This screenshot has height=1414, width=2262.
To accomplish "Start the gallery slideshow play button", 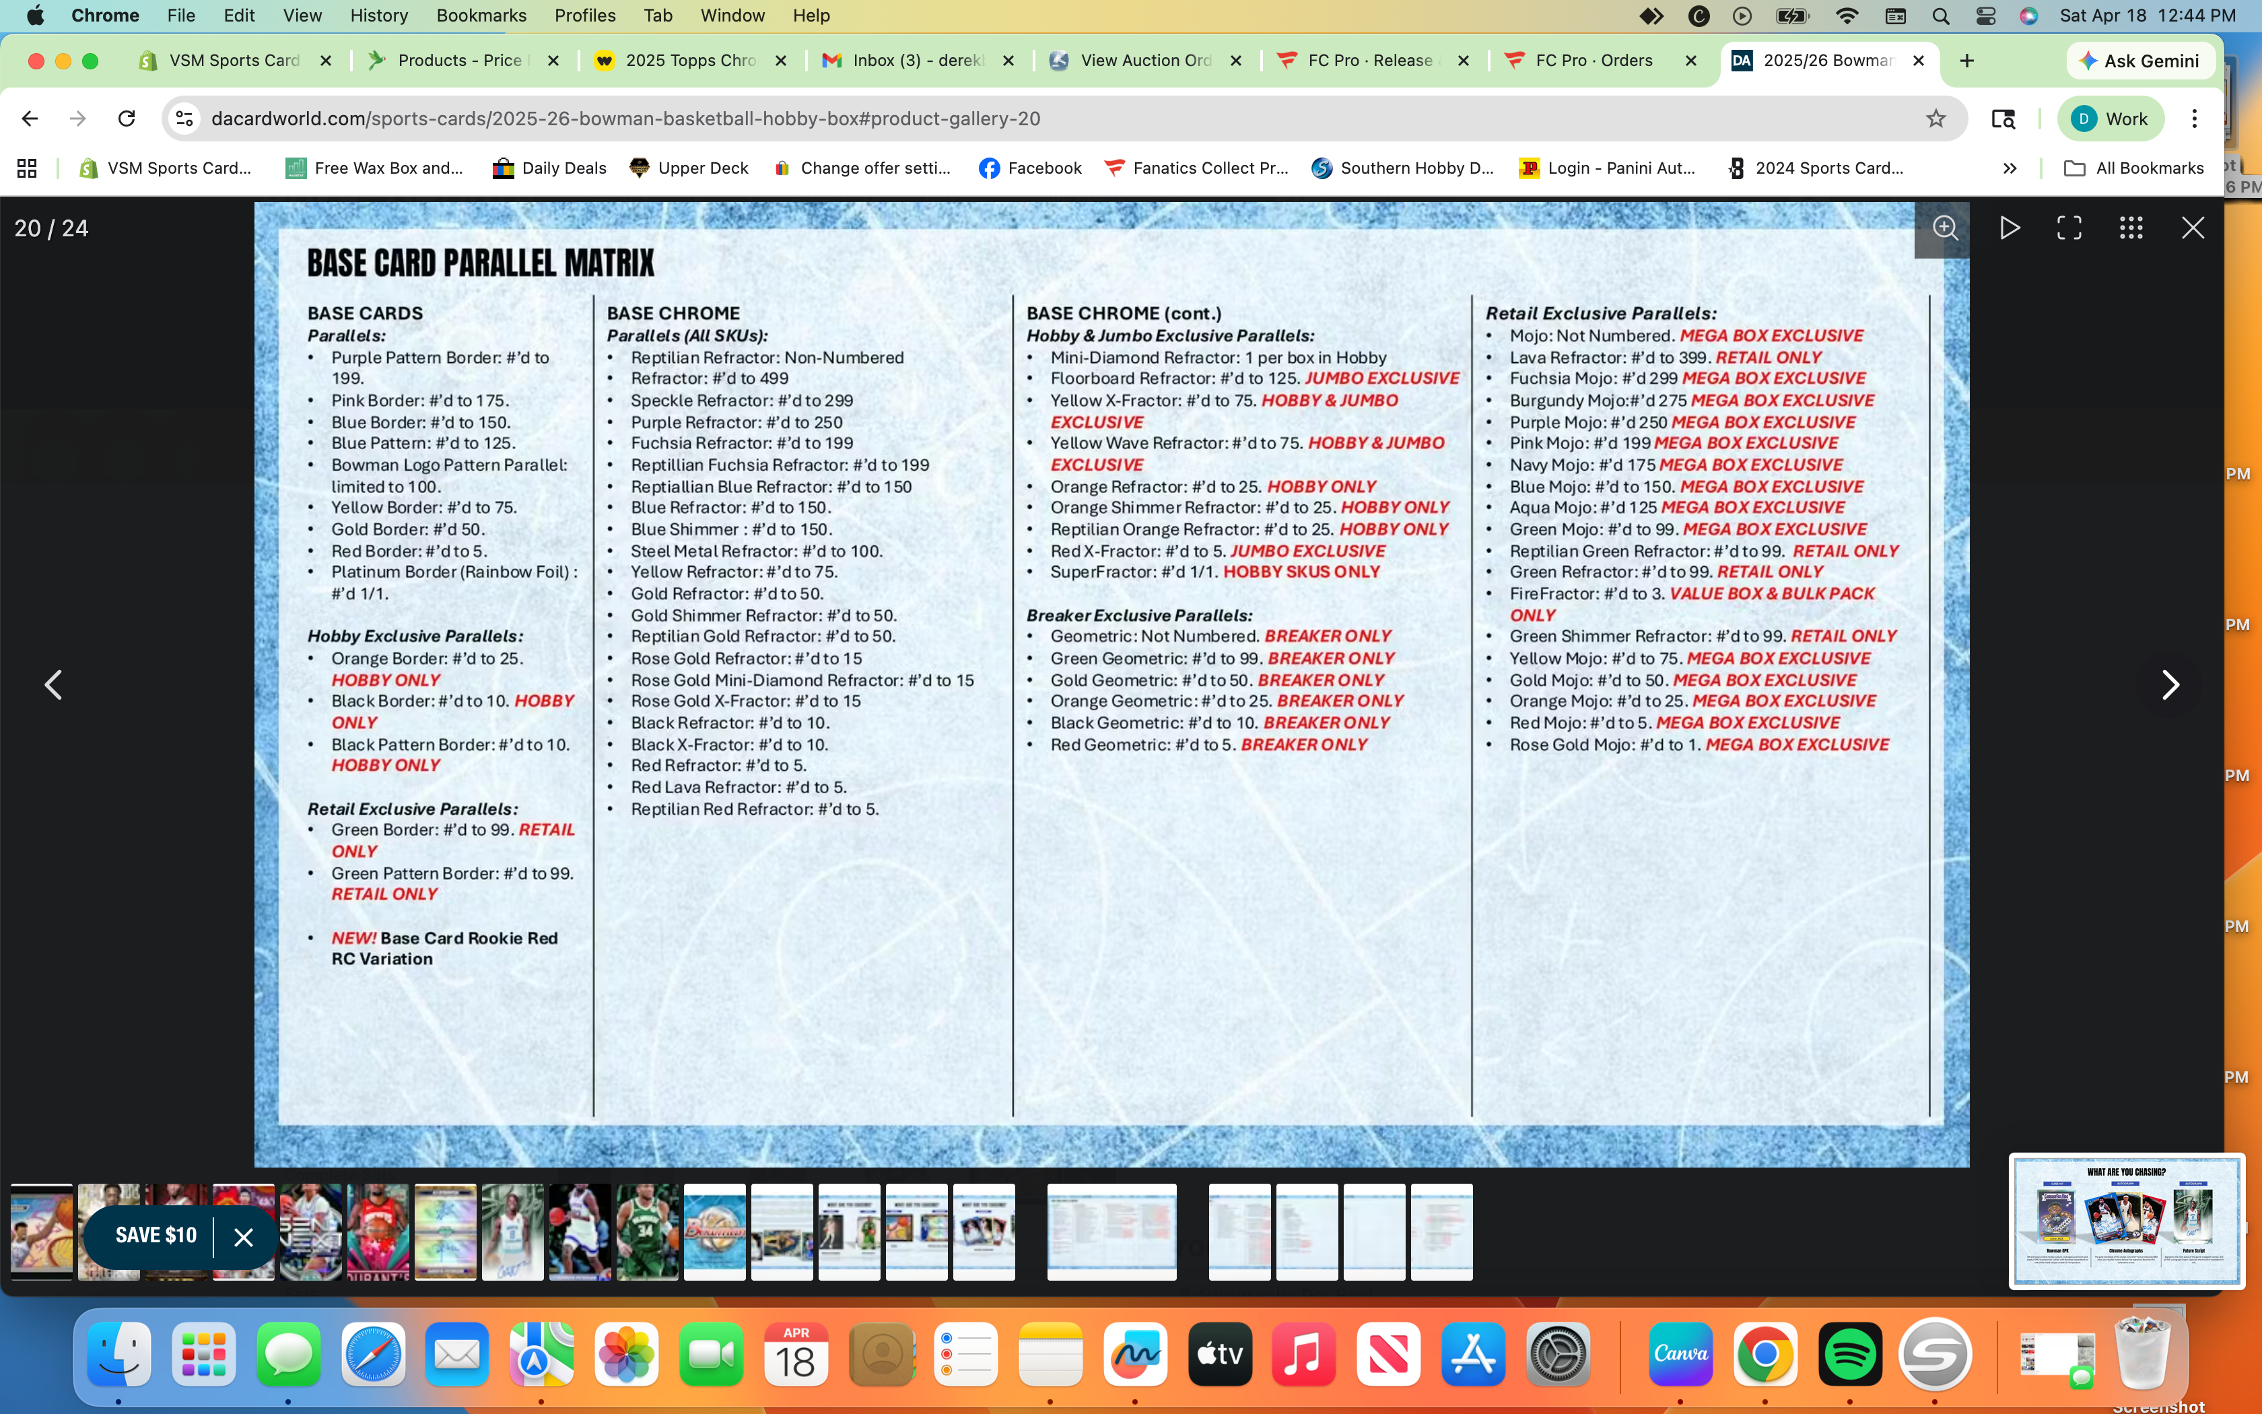I will coord(2009,228).
